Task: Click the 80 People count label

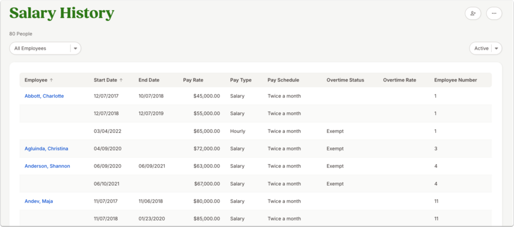Action: tap(20, 34)
